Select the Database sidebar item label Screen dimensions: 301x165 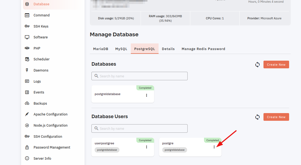(41, 4)
